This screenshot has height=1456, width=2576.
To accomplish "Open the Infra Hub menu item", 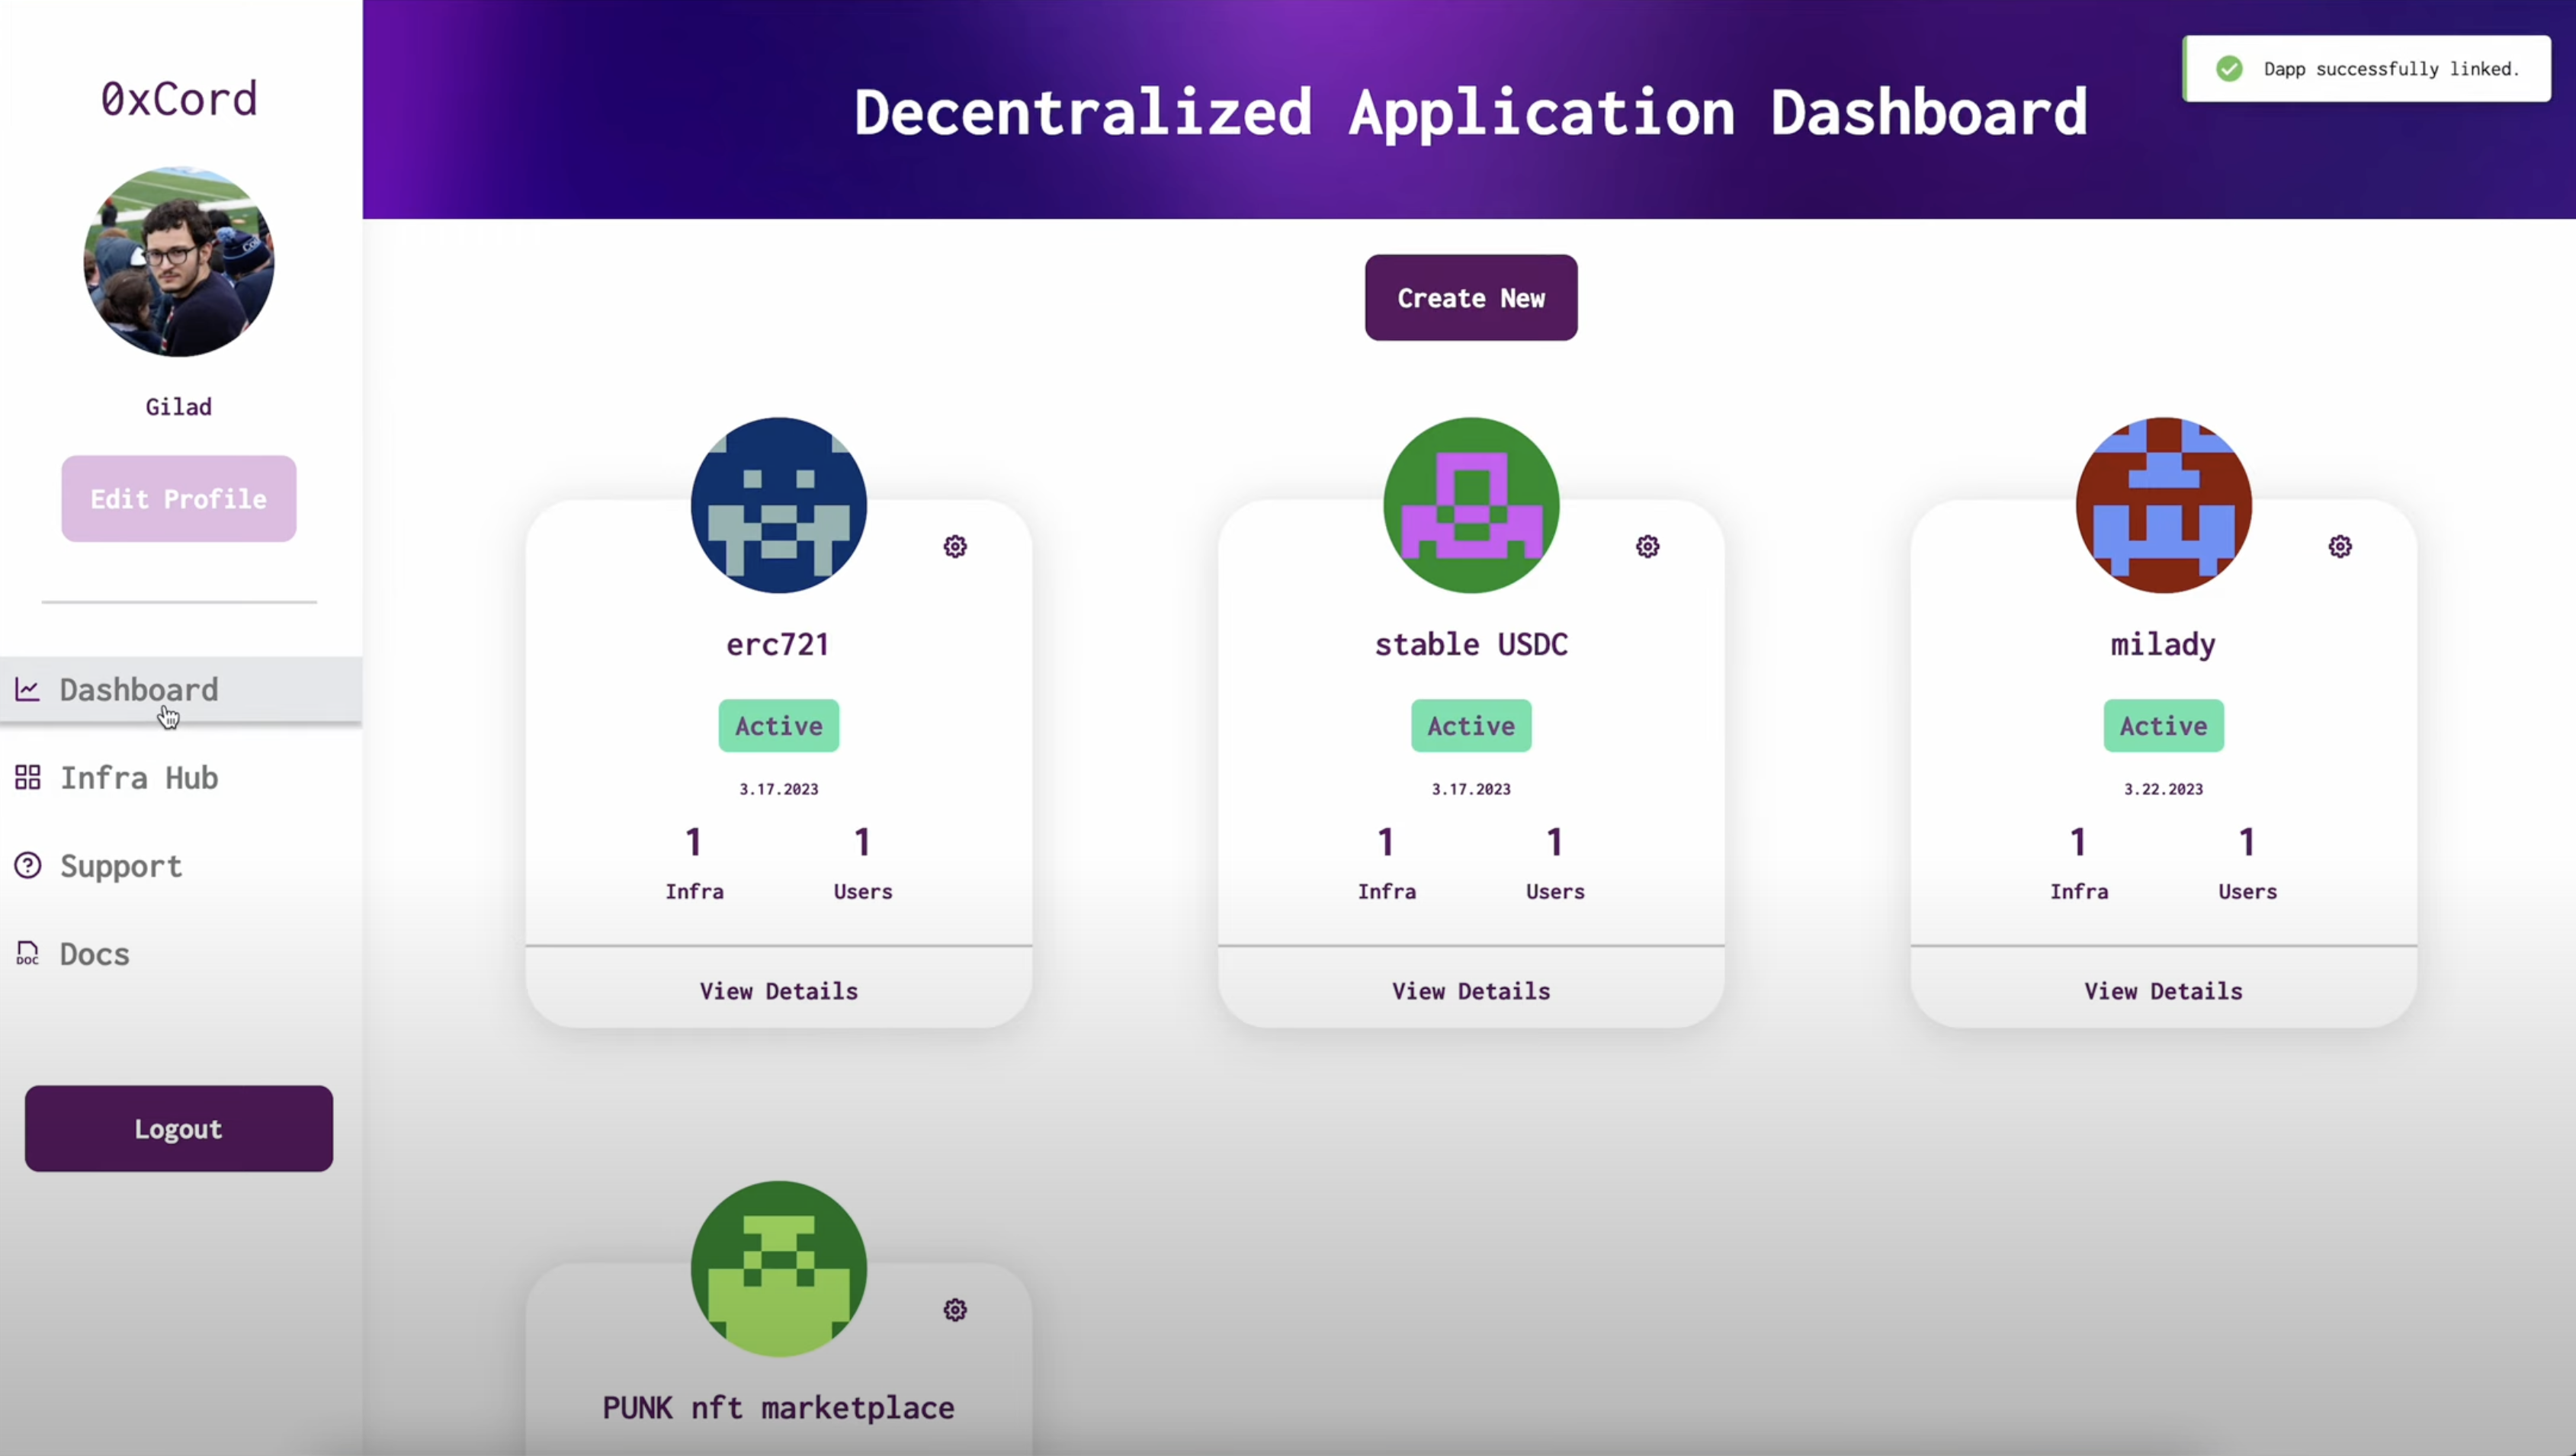I will tap(139, 777).
